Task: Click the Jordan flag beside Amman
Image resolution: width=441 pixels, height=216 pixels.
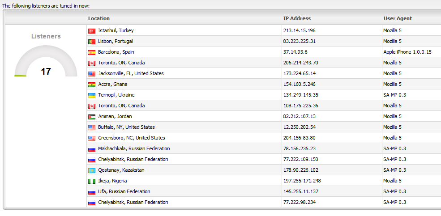Action: [x=92, y=117]
